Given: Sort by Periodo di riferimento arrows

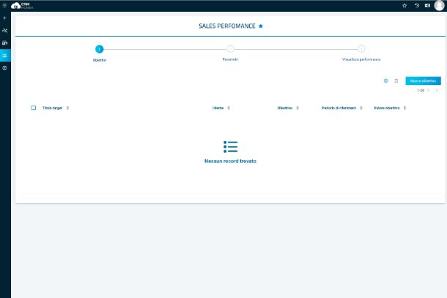Looking at the screenshot, I should (x=361, y=108).
